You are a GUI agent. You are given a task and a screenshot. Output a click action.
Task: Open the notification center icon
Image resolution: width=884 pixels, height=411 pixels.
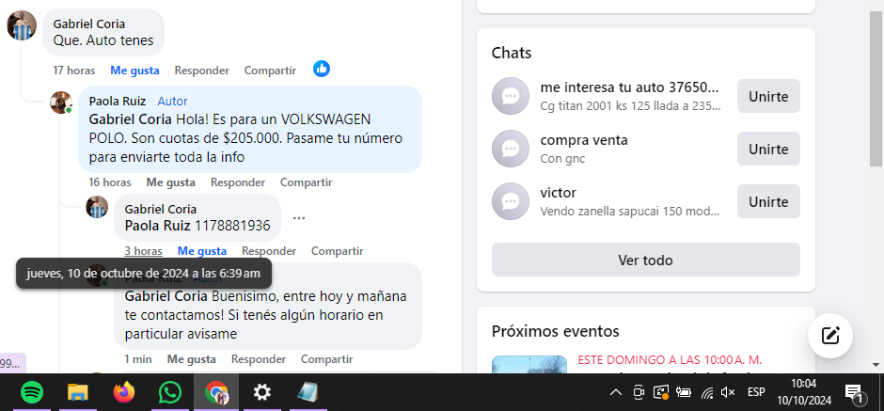(x=854, y=393)
